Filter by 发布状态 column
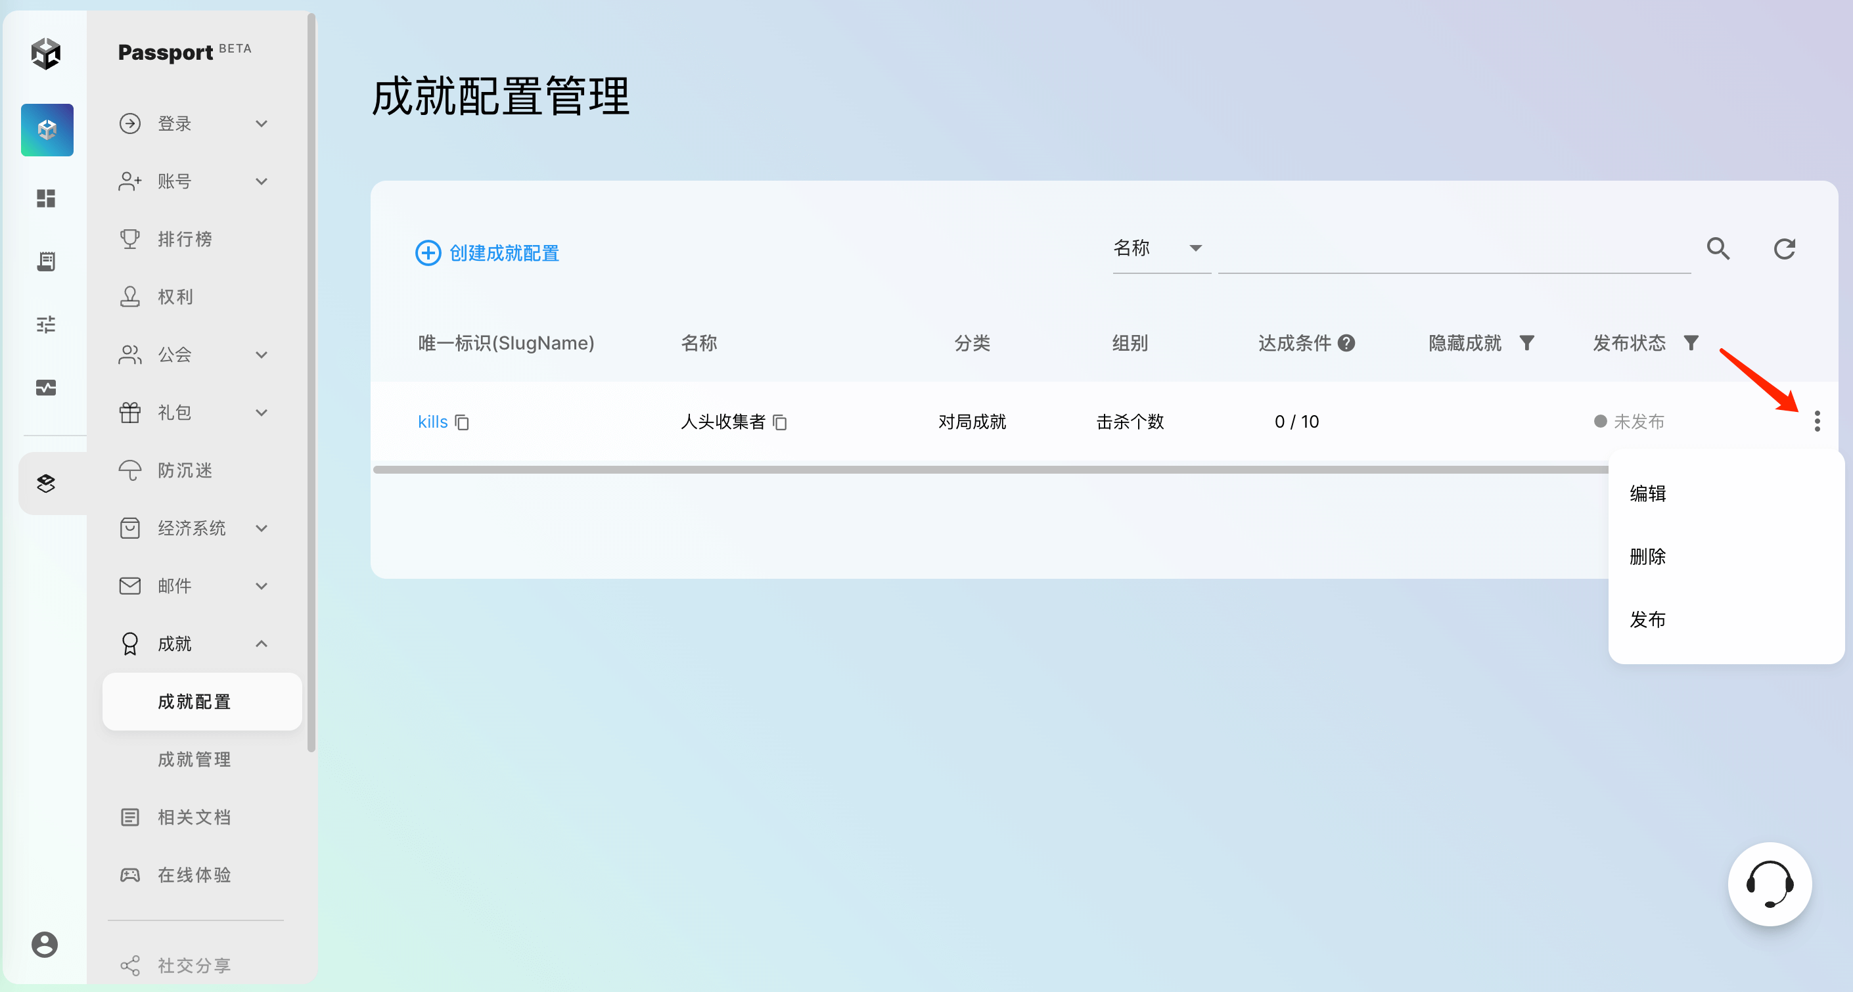 click(x=1691, y=343)
